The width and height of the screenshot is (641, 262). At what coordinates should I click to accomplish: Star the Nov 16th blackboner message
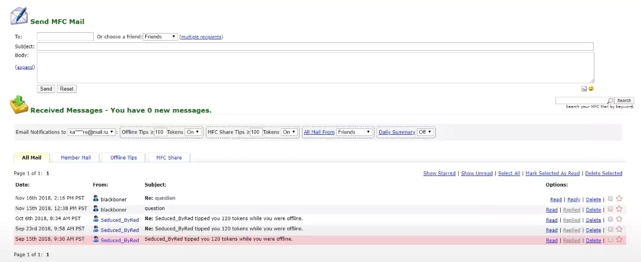tap(619, 199)
